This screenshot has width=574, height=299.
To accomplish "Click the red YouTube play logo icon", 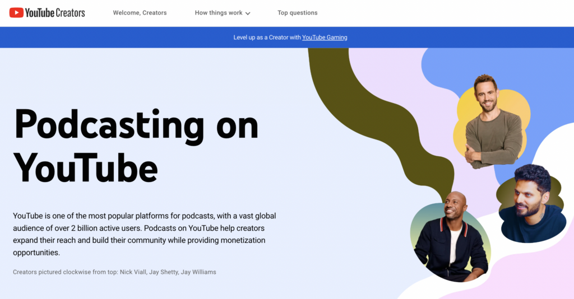I will click(16, 12).
